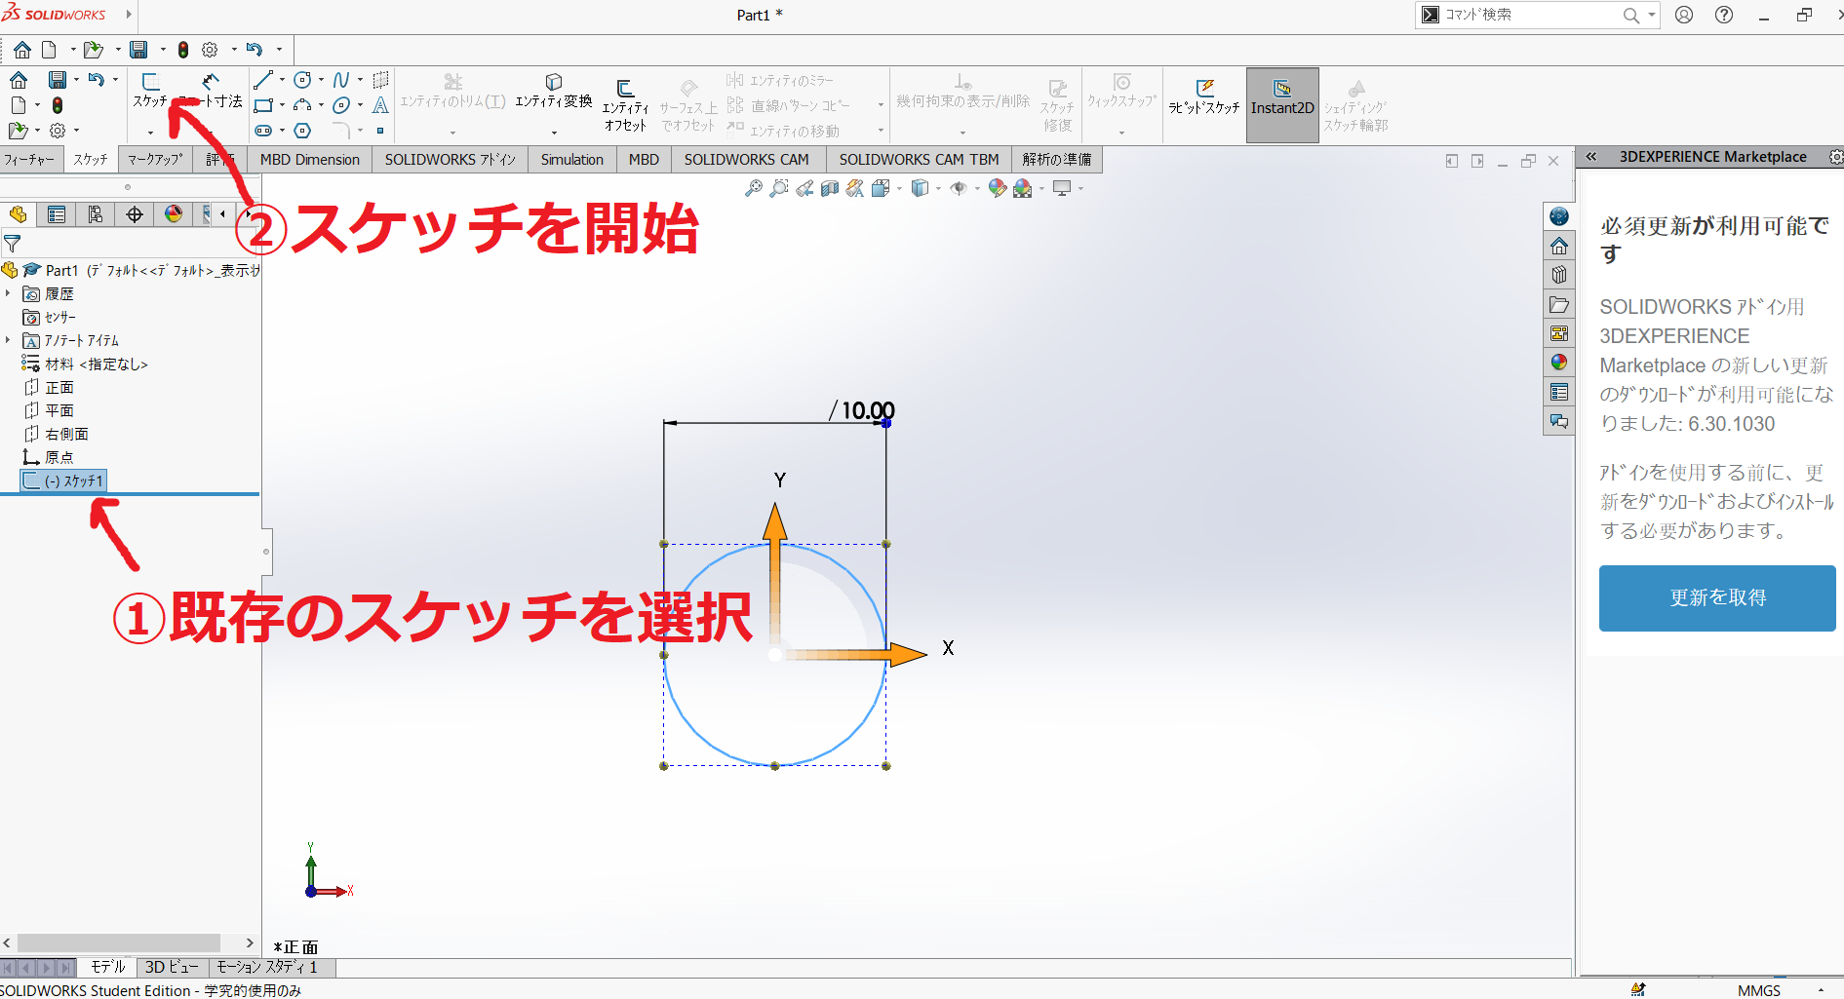This screenshot has width=1844, height=999.
Task: Open the 3D ビュー bottom tab
Action: click(x=172, y=968)
